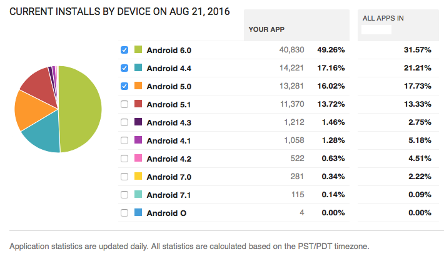
Task: Check the Android 4.3 checkbox
Action: coord(124,122)
